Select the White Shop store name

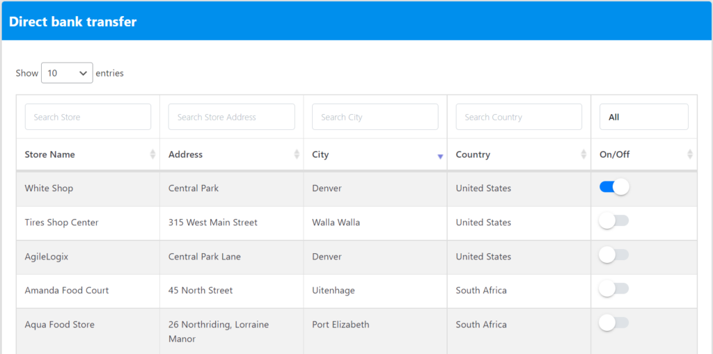point(49,188)
